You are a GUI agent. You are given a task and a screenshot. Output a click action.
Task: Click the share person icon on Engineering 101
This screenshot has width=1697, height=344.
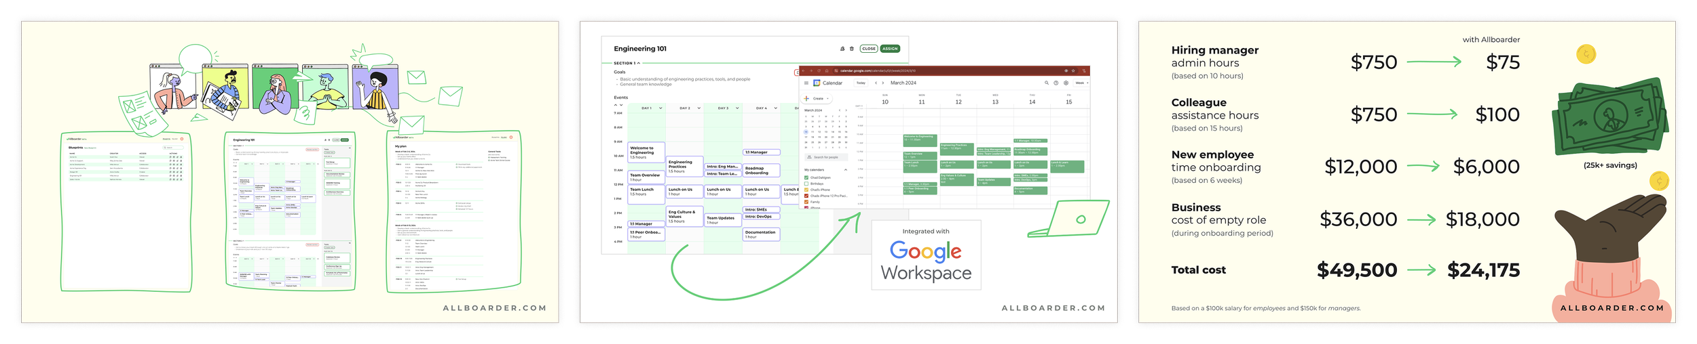[842, 49]
